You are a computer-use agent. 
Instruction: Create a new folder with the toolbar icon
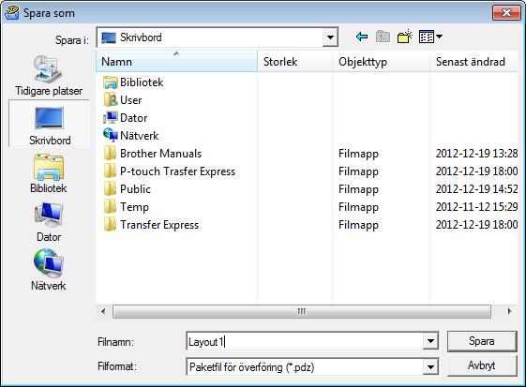tap(404, 37)
